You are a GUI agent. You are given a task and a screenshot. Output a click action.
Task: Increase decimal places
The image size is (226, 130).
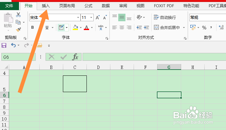pos(221,27)
